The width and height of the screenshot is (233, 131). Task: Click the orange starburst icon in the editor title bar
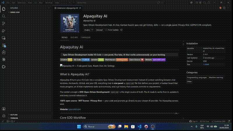220,8
